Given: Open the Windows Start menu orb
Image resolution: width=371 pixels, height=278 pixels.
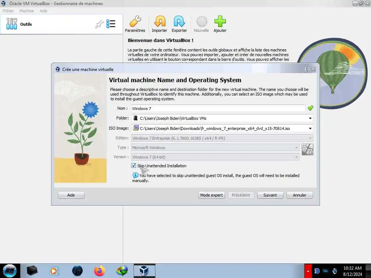Looking at the screenshot, I should click(10, 271).
